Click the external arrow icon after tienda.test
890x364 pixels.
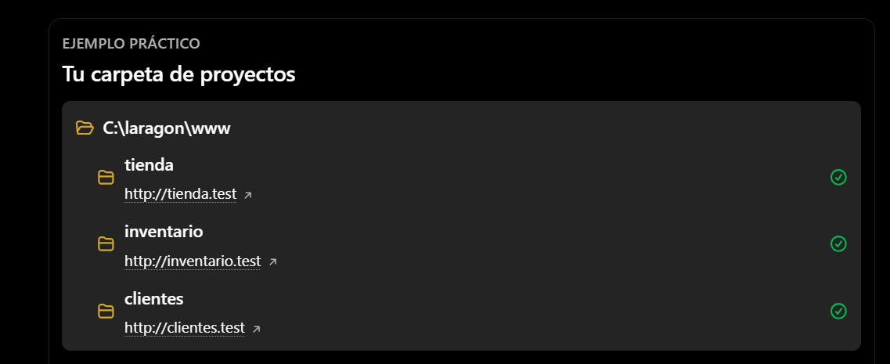pos(247,195)
